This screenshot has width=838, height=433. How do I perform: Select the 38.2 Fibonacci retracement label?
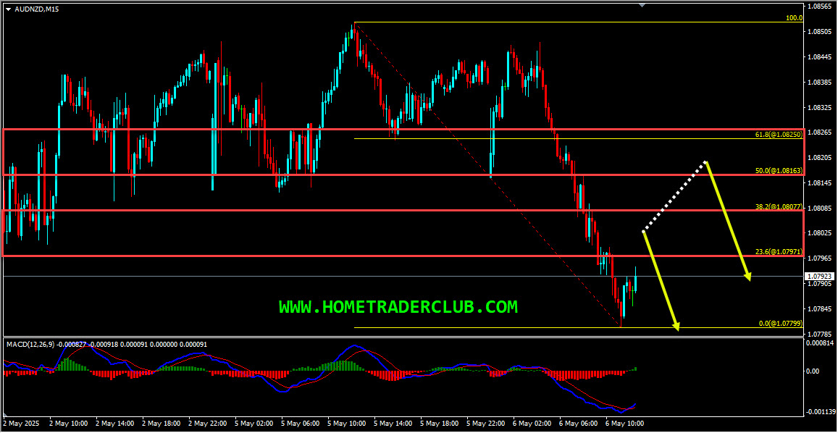[x=778, y=207]
